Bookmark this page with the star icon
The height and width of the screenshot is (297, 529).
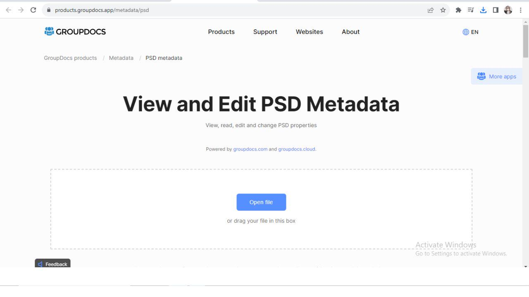click(443, 10)
